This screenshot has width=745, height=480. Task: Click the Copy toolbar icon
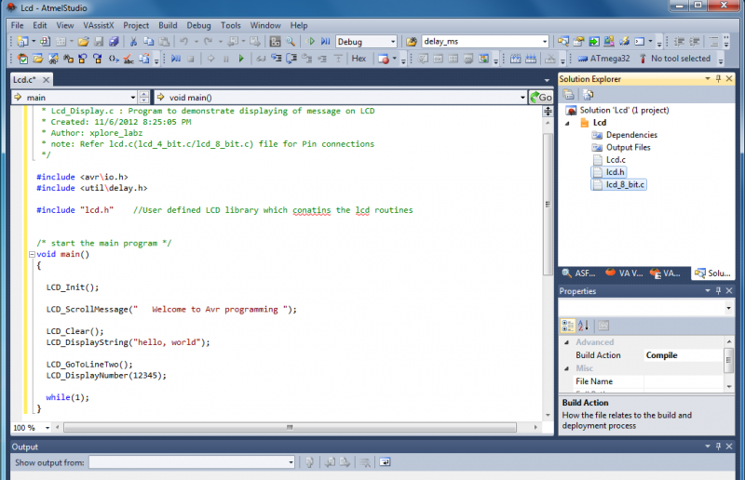(149, 42)
